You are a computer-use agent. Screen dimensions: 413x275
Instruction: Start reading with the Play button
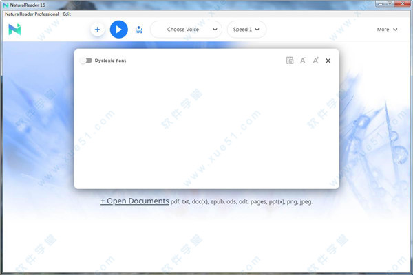pyautogui.click(x=119, y=29)
